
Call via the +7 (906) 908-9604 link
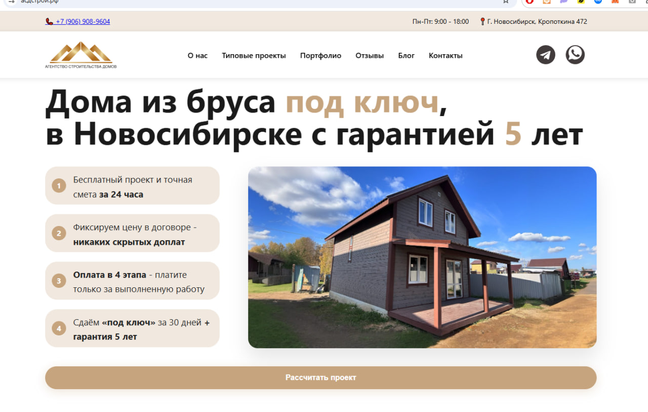click(82, 21)
